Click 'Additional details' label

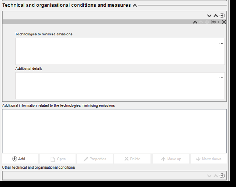click(x=29, y=69)
